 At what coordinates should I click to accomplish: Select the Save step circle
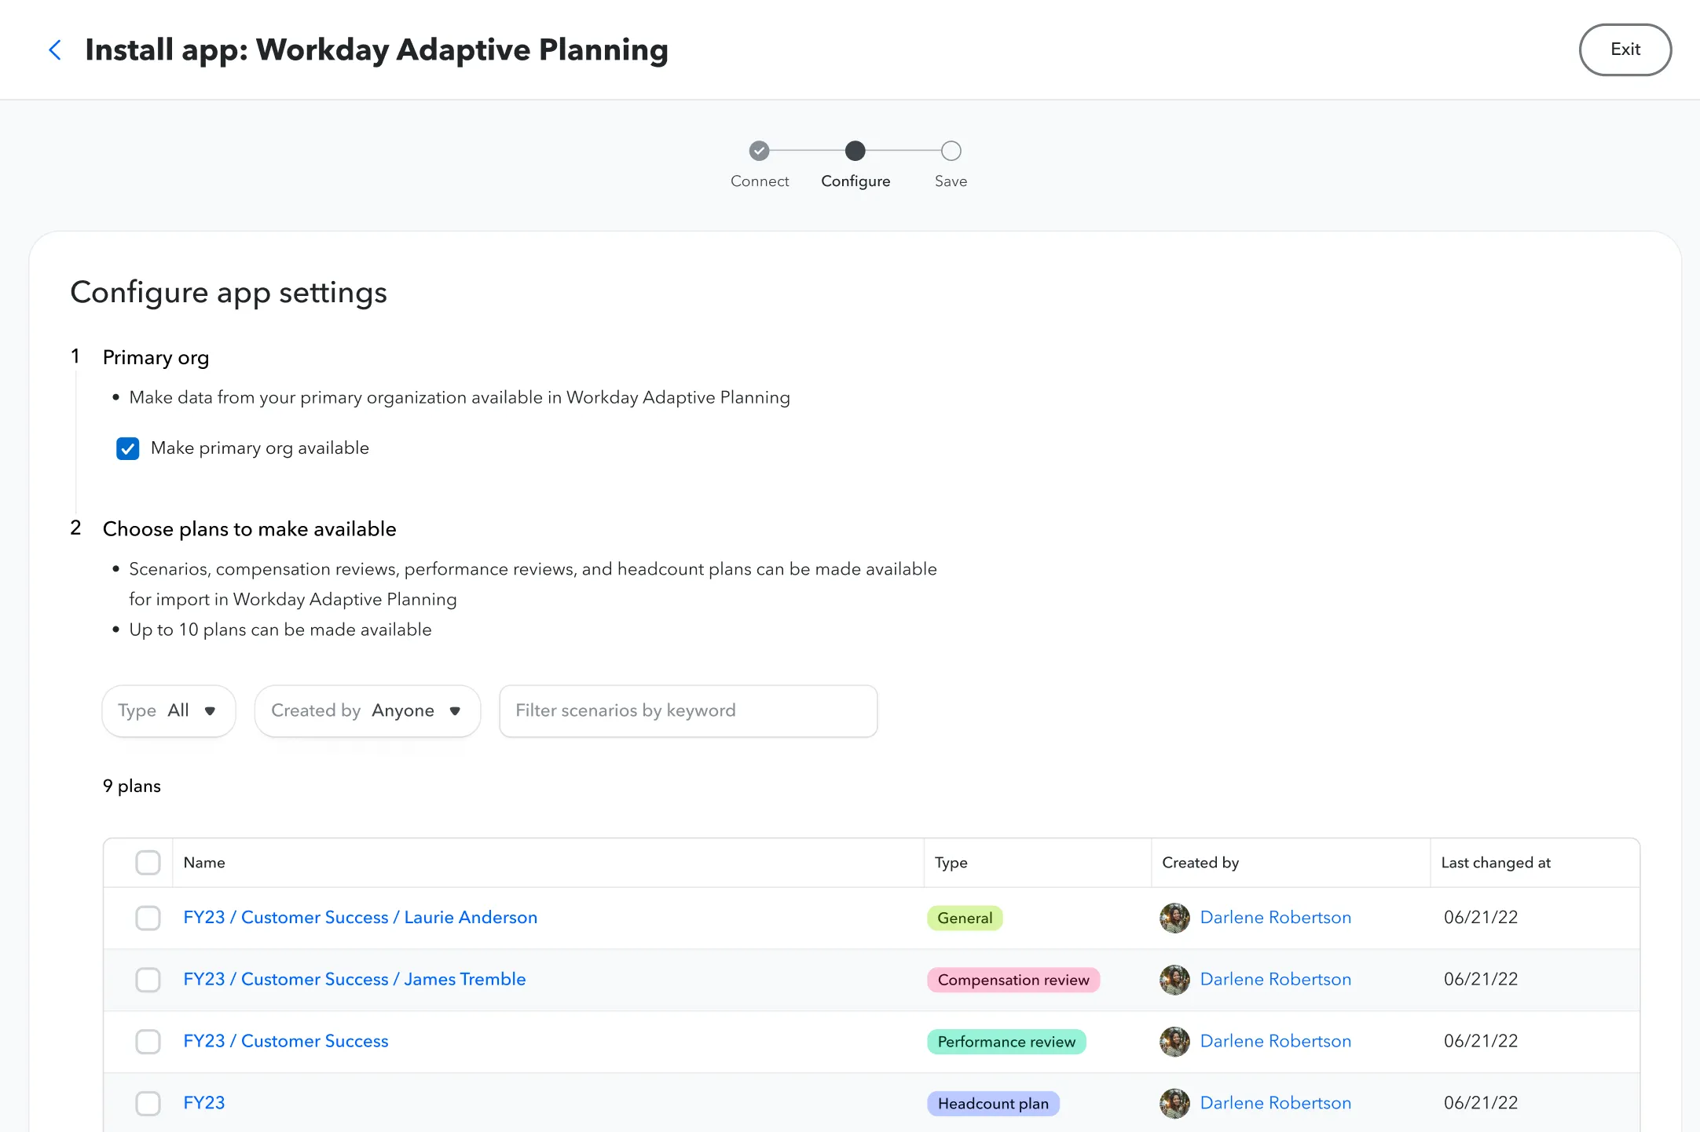(x=951, y=150)
